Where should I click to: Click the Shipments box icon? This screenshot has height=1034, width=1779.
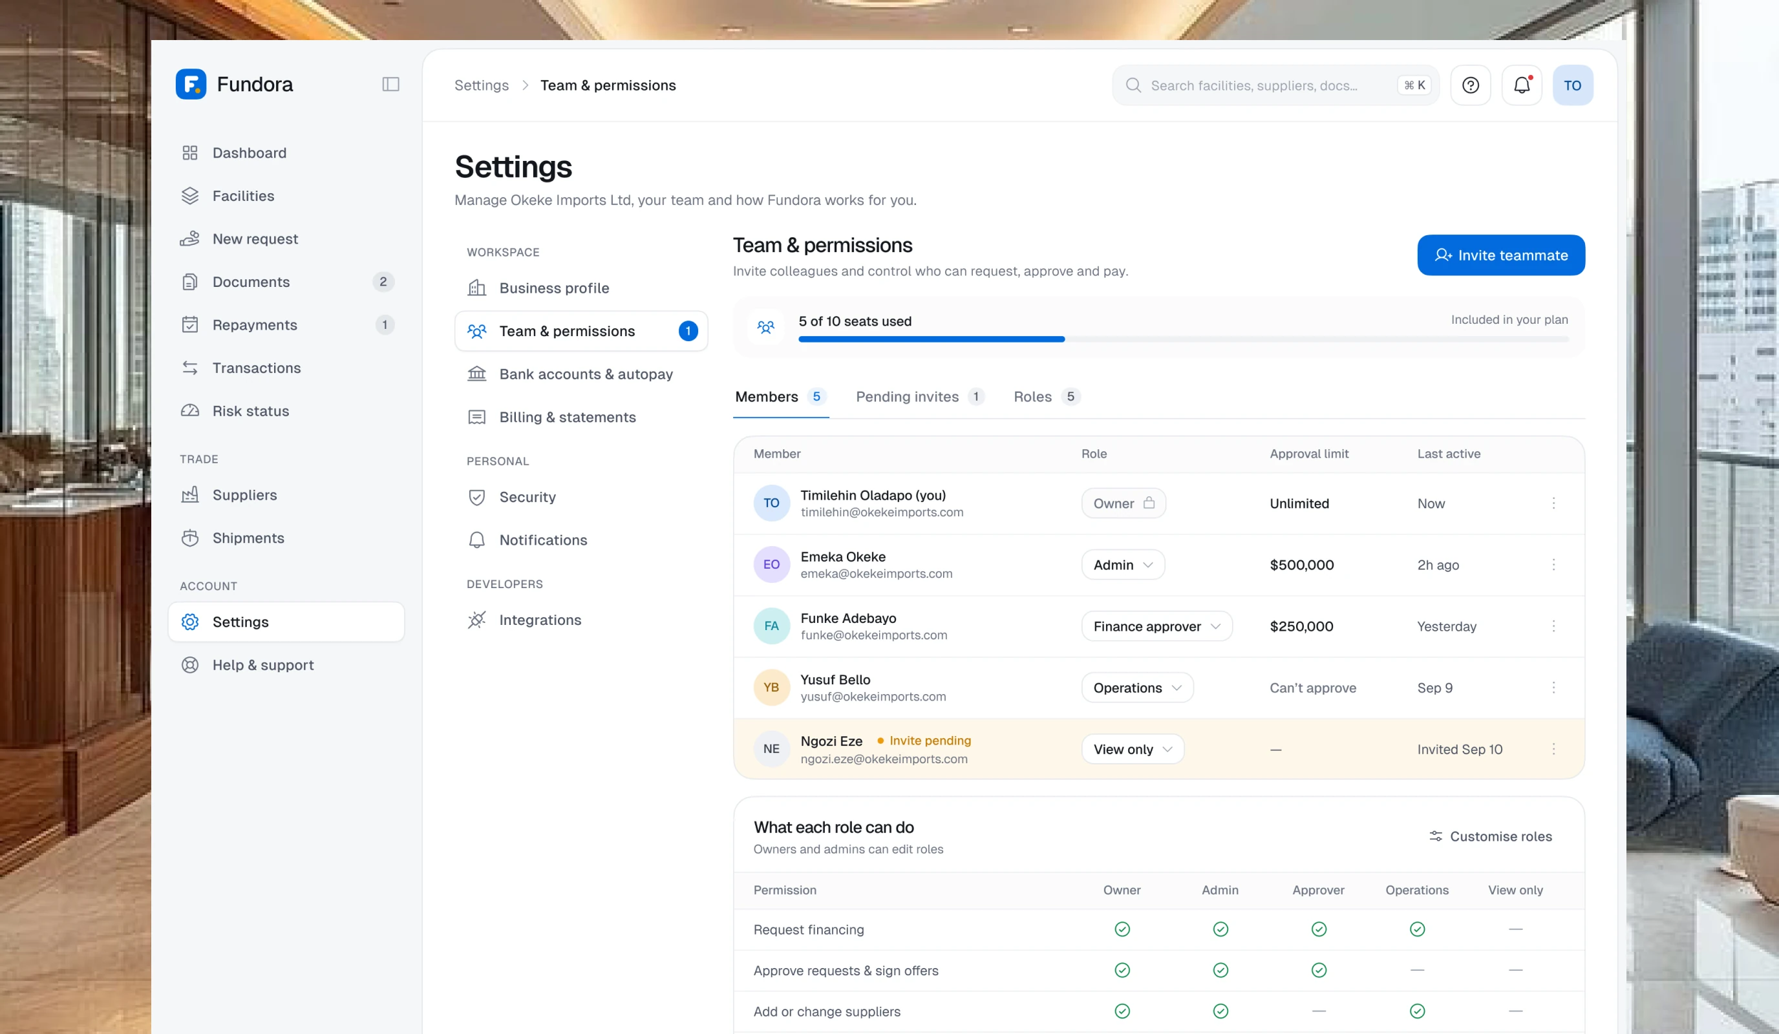(x=190, y=538)
